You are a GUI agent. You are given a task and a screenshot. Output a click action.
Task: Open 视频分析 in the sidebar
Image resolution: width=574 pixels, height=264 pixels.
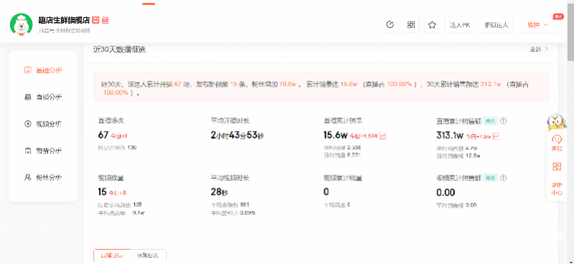pos(43,124)
